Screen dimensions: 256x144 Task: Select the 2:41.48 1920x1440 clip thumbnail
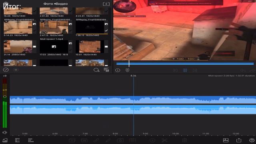click(x=54, y=11)
